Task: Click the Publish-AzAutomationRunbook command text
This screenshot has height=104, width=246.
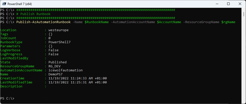Action: click(43, 22)
